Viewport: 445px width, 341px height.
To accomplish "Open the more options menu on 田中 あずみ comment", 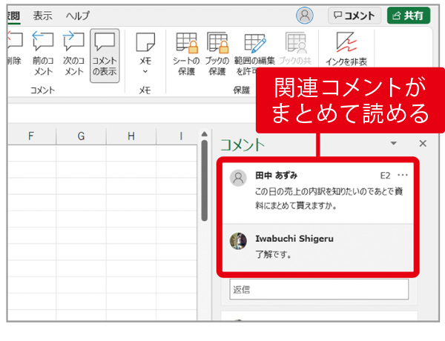I will (403, 176).
